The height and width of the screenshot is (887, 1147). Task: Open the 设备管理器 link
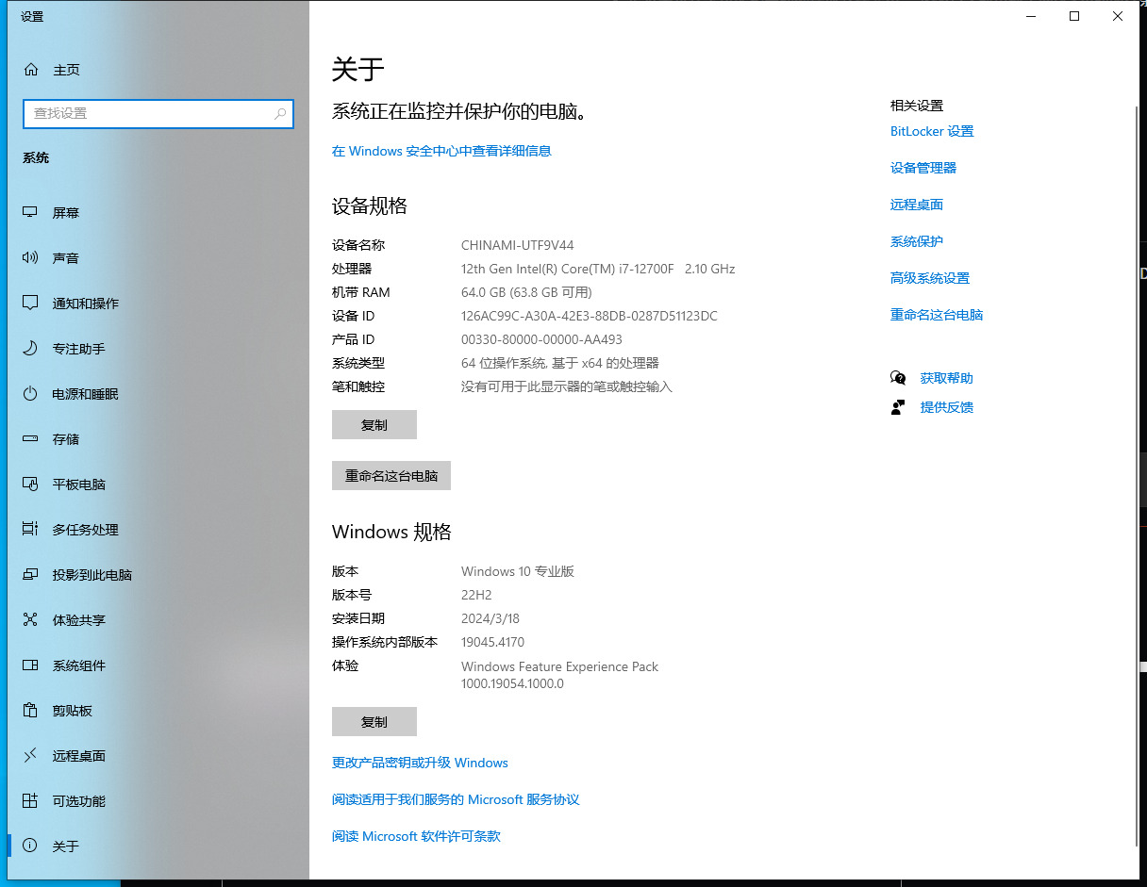pyautogui.click(x=923, y=168)
